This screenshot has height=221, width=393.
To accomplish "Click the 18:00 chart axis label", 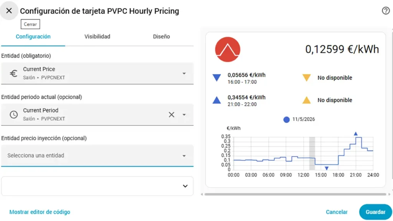I will 338,175.
